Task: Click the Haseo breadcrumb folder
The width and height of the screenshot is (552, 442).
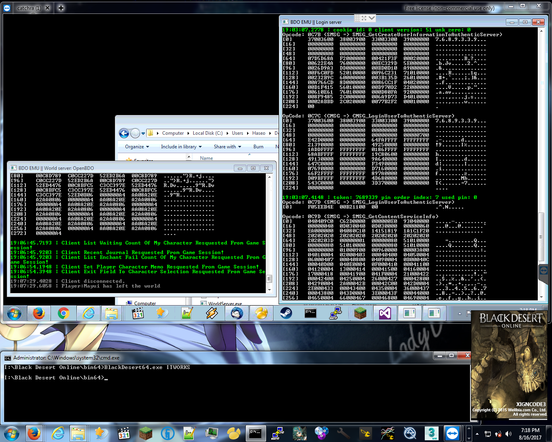Action: click(259, 133)
